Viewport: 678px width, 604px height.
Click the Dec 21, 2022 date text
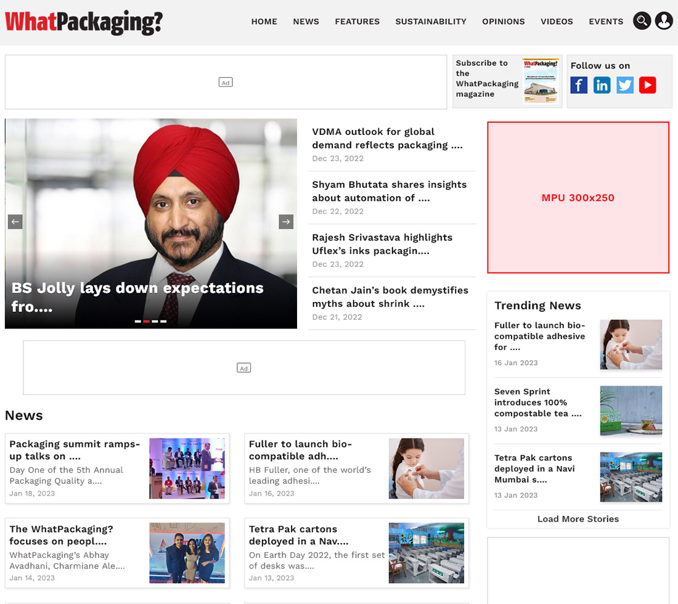337,317
